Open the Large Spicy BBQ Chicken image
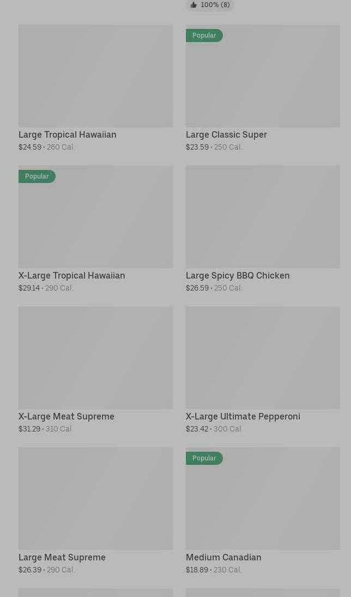Viewport: 351px width, 597px height. (263, 217)
